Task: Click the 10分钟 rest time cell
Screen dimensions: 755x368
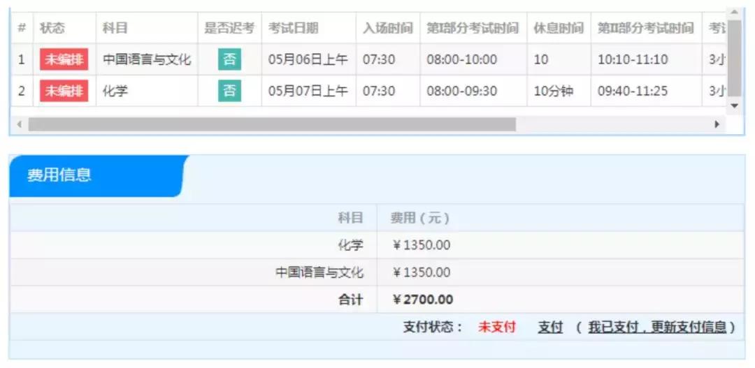Action: [559, 91]
